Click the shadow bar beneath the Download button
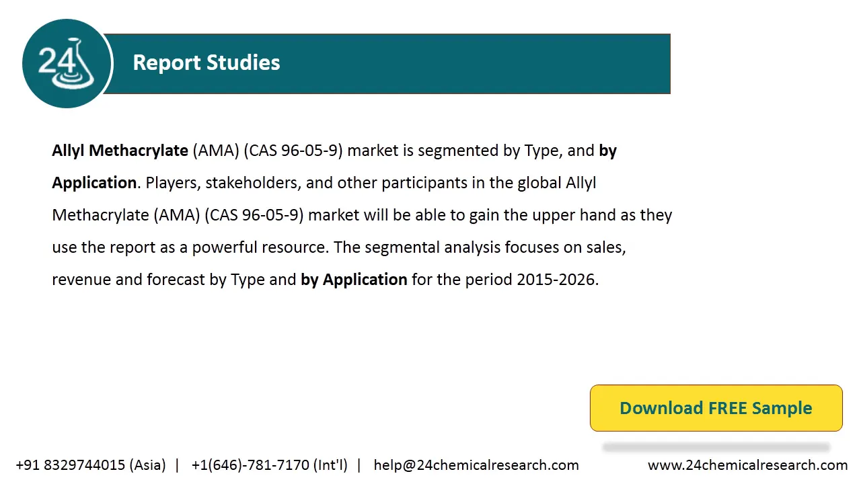This screenshot has width=861, height=484. coord(716,447)
